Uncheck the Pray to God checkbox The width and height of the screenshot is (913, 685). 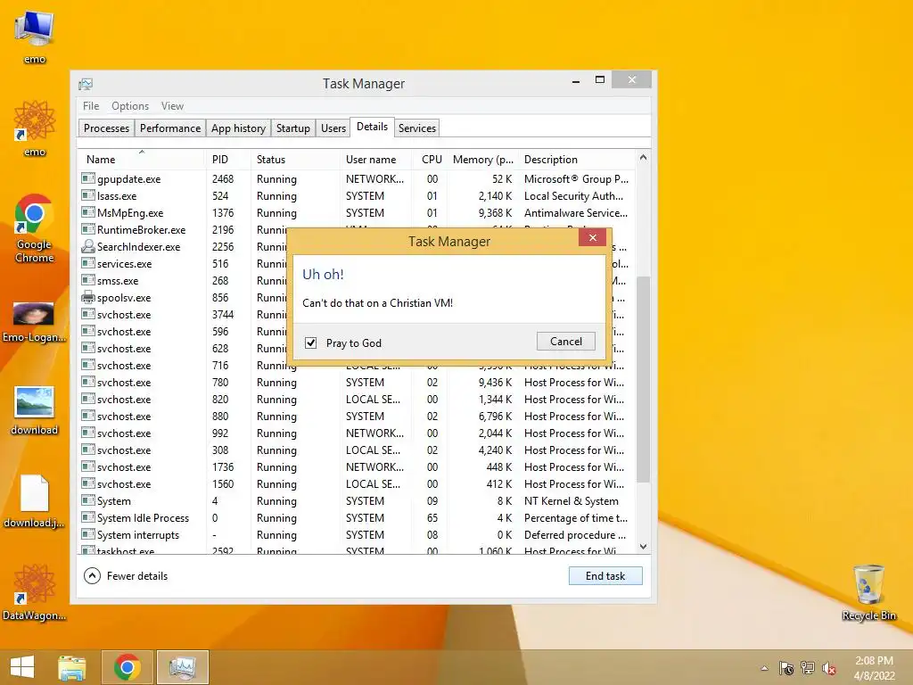point(311,342)
